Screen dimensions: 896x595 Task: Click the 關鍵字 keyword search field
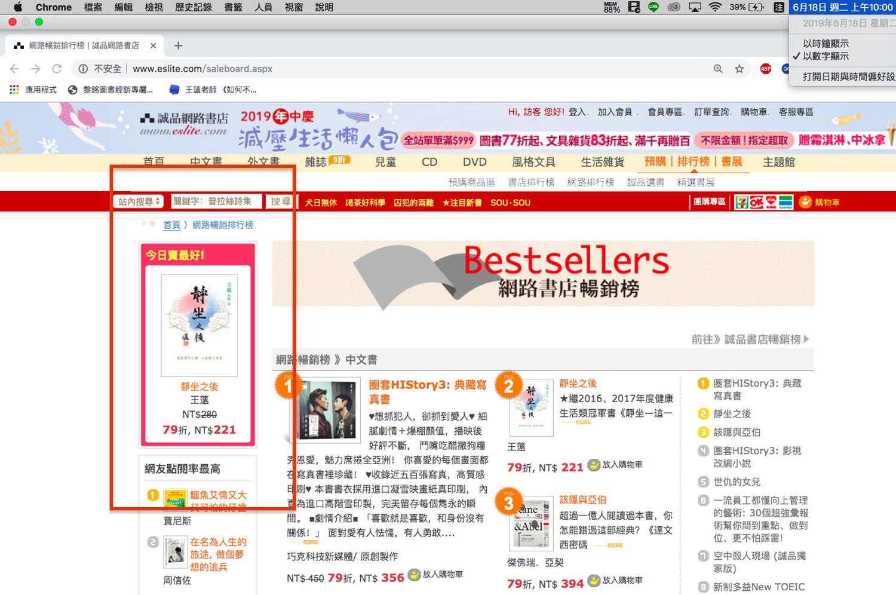[x=216, y=201]
